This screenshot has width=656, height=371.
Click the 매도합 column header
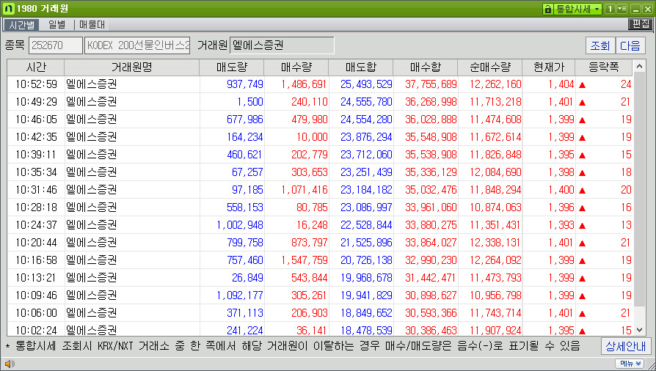[x=360, y=67]
